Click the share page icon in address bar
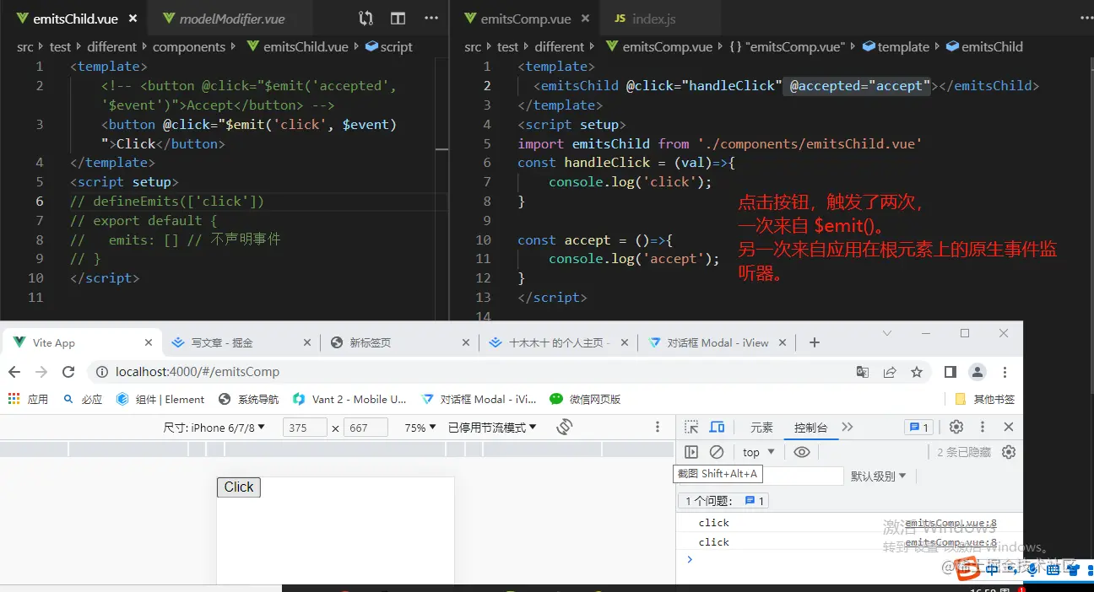1094x592 pixels. [890, 372]
